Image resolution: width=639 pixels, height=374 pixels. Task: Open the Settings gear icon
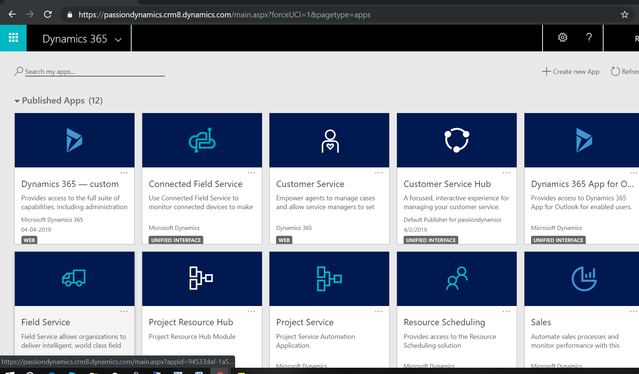click(x=562, y=38)
